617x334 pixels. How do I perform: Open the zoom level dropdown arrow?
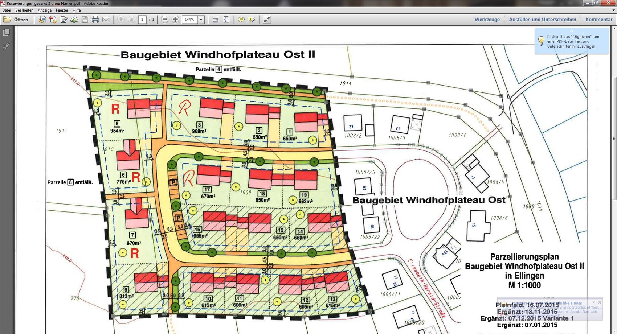coord(201,20)
